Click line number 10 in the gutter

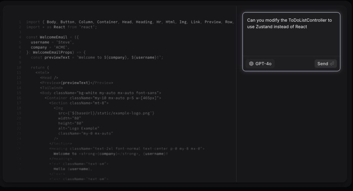tap(19, 67)
